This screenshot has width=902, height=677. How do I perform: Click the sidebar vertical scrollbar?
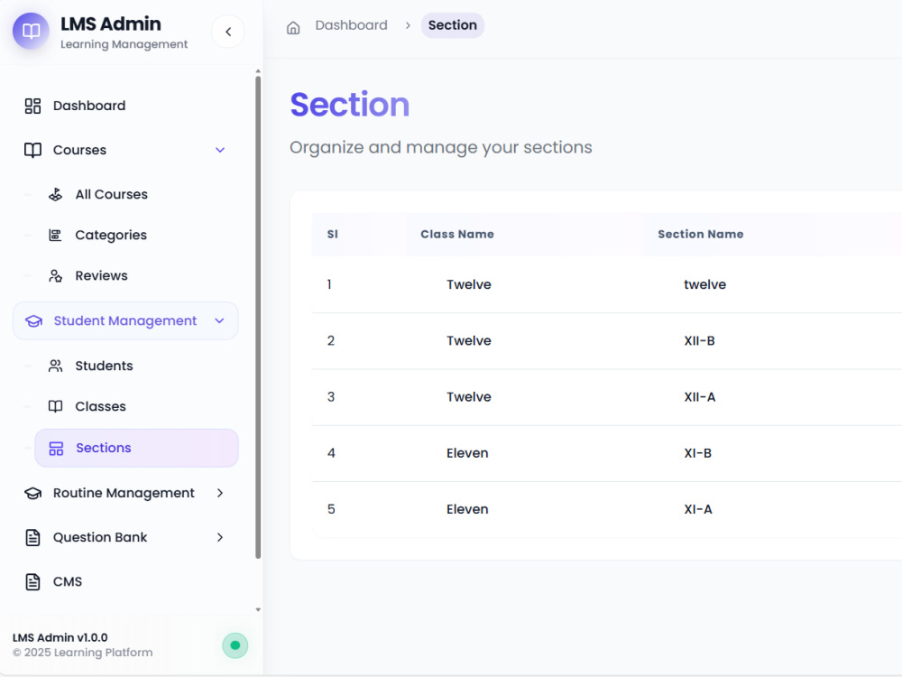pyautogui.click(x=258, y=317)
